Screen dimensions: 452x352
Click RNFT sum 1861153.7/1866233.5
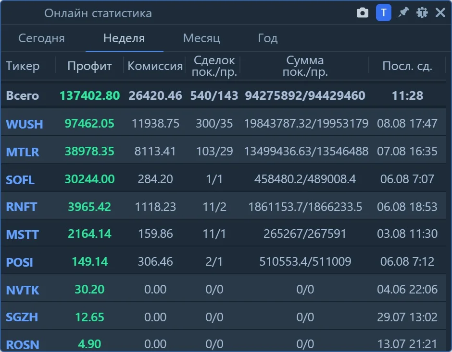point(305,207)
